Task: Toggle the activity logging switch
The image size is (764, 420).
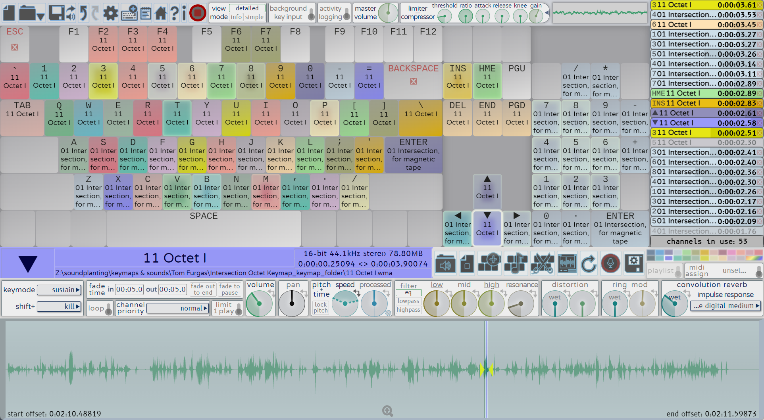Action: 346,14
